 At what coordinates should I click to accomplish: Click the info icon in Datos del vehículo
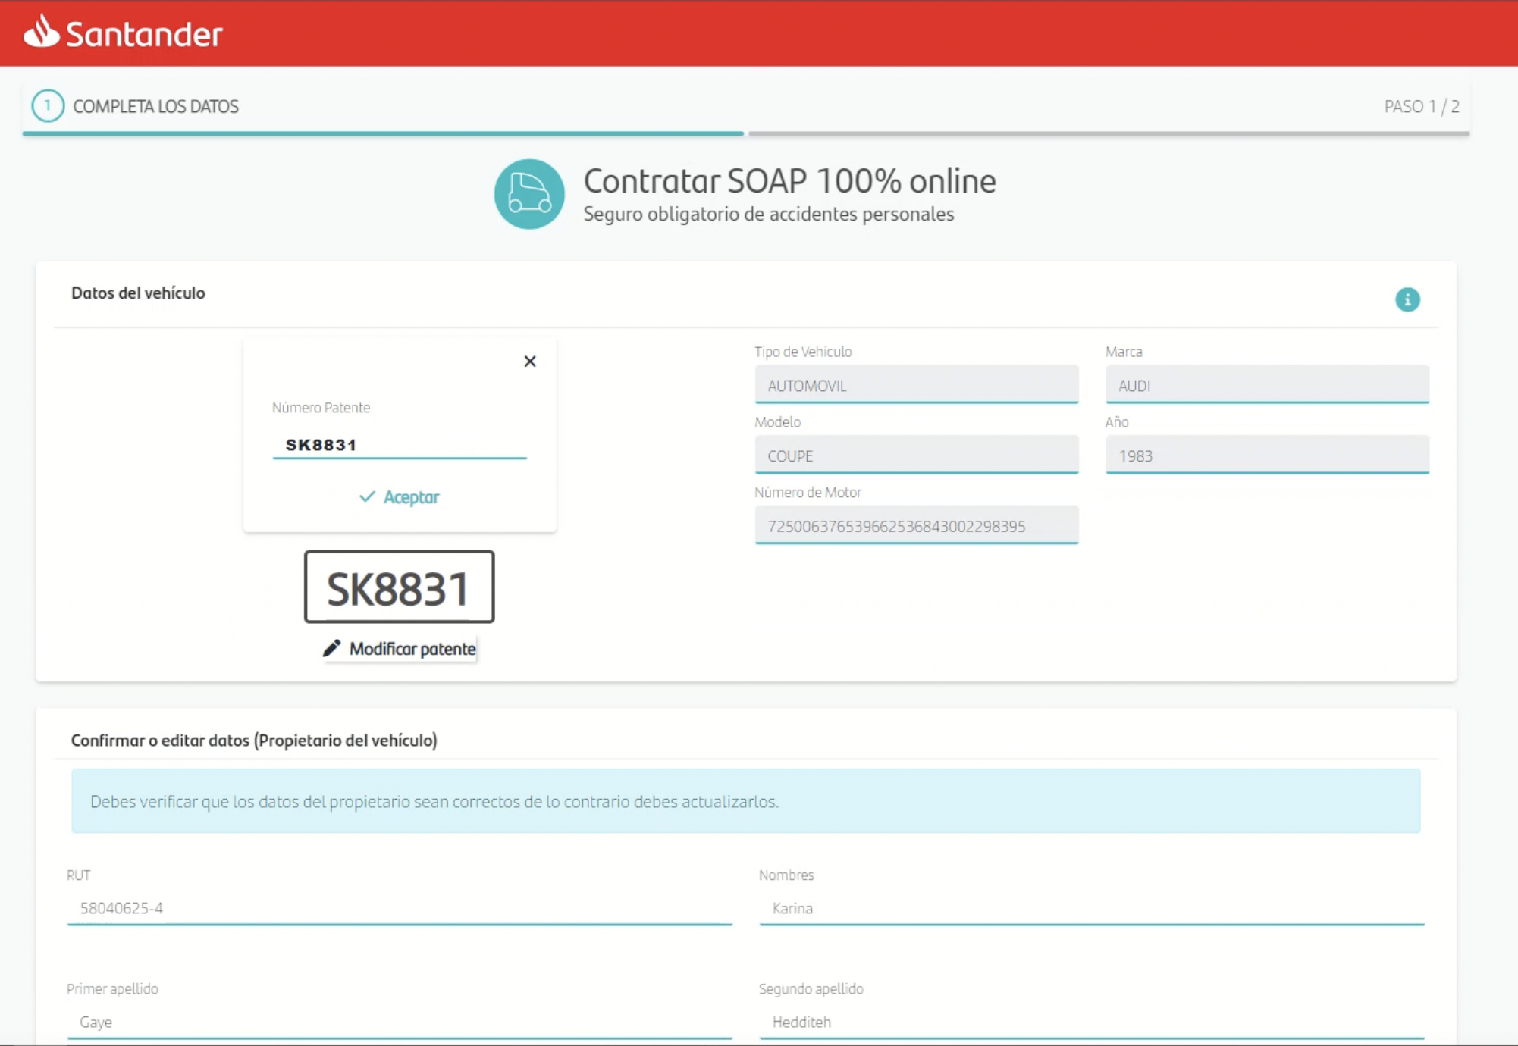click(1407, 299)
